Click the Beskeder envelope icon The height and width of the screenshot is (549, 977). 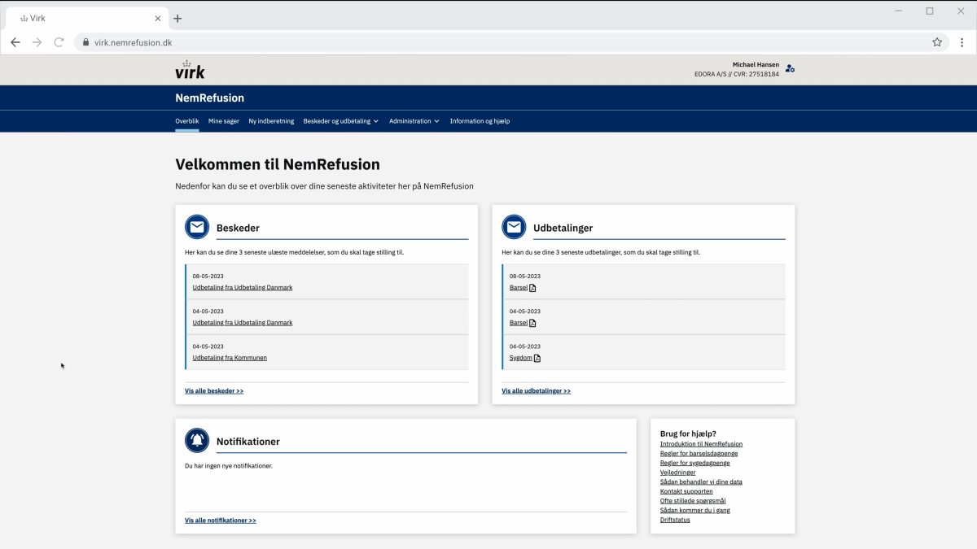pos(197,228)
